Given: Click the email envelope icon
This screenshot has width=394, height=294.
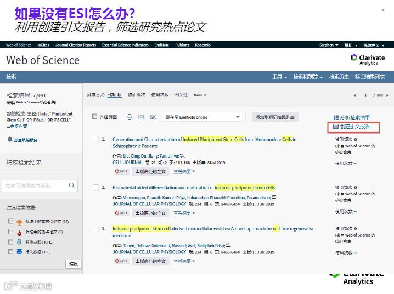Looking at the screenshot, I should pos(141,117).
